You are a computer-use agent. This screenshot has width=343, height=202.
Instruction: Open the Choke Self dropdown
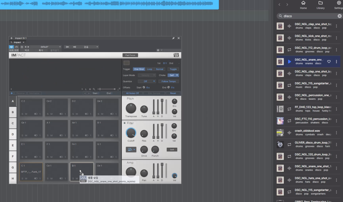[173, 75]
